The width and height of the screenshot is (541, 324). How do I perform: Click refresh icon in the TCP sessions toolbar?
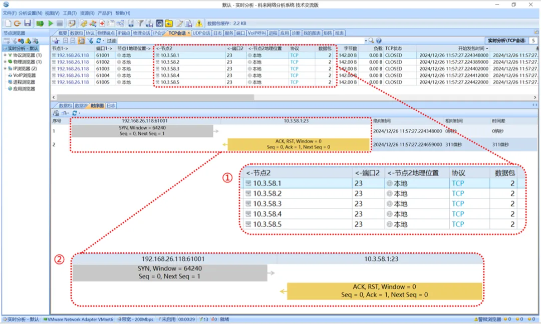99,40
